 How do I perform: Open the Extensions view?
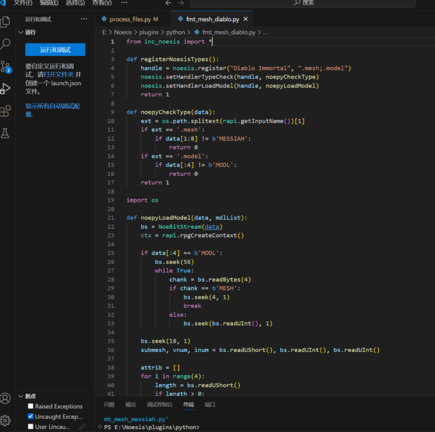point(5,111)
